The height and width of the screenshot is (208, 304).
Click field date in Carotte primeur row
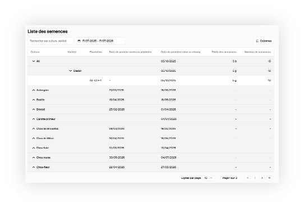click(169, 119)
